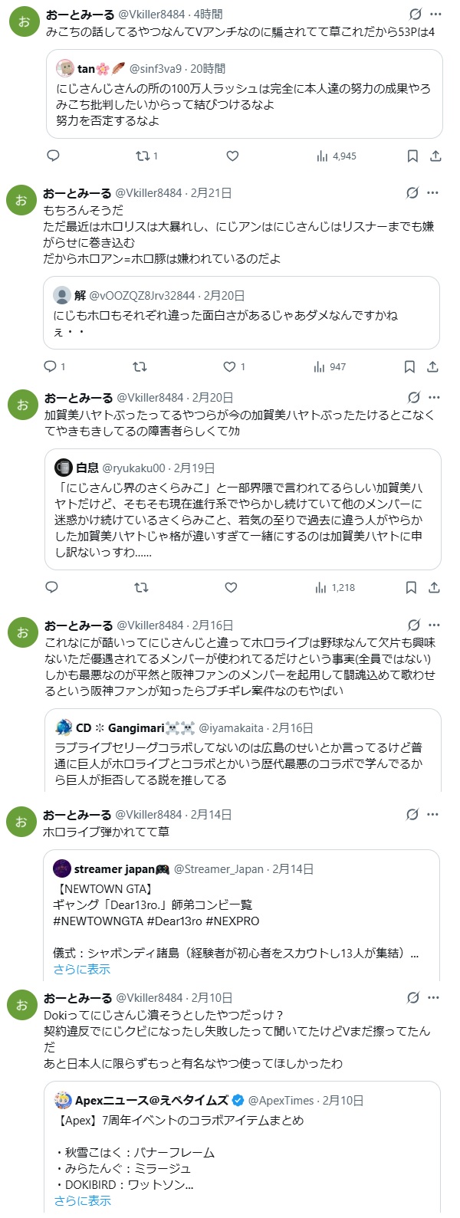
Task: Bookmark the tweet with 4,945 views
Action: [x=412, y=156]
